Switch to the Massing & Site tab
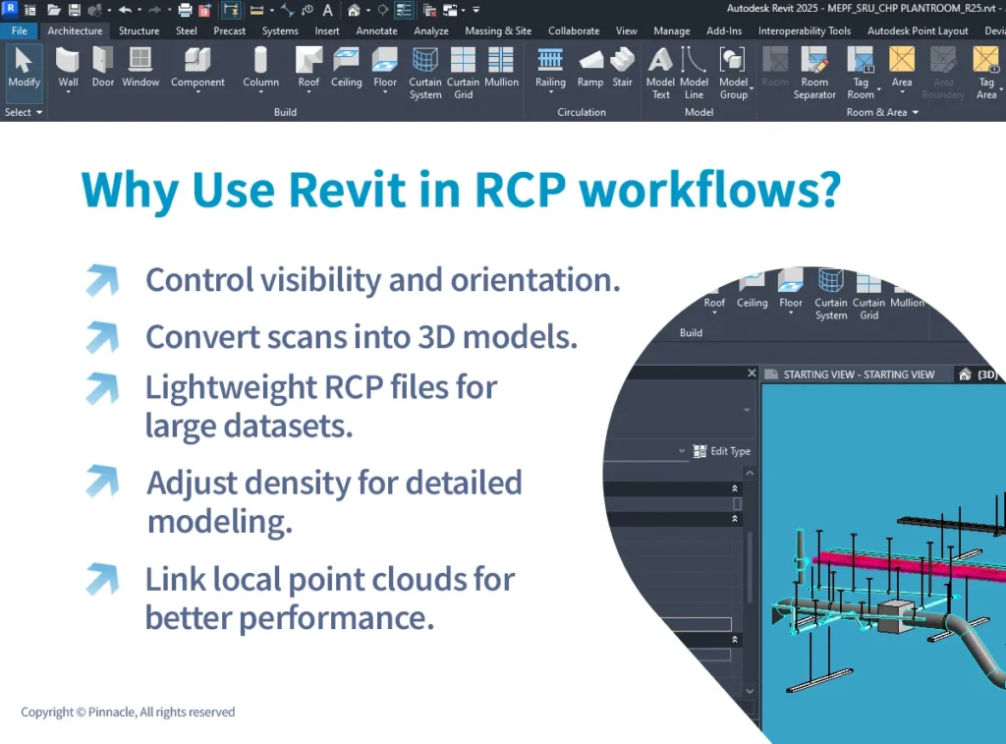The image size is (1006, 744). (498, 30)
